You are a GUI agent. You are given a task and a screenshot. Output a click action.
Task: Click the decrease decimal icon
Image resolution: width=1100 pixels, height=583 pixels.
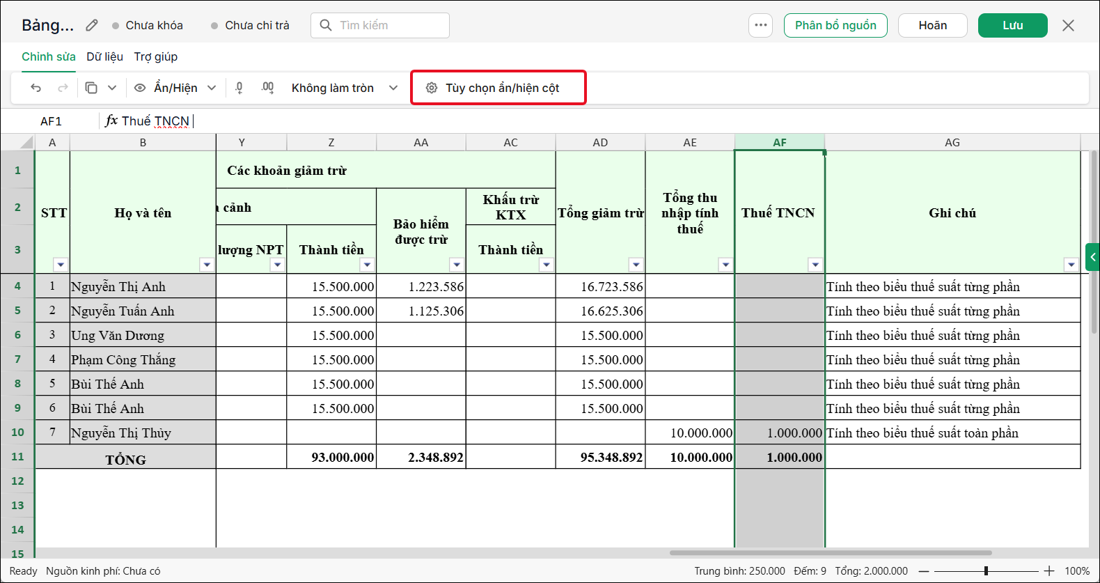tap(239, 88)
